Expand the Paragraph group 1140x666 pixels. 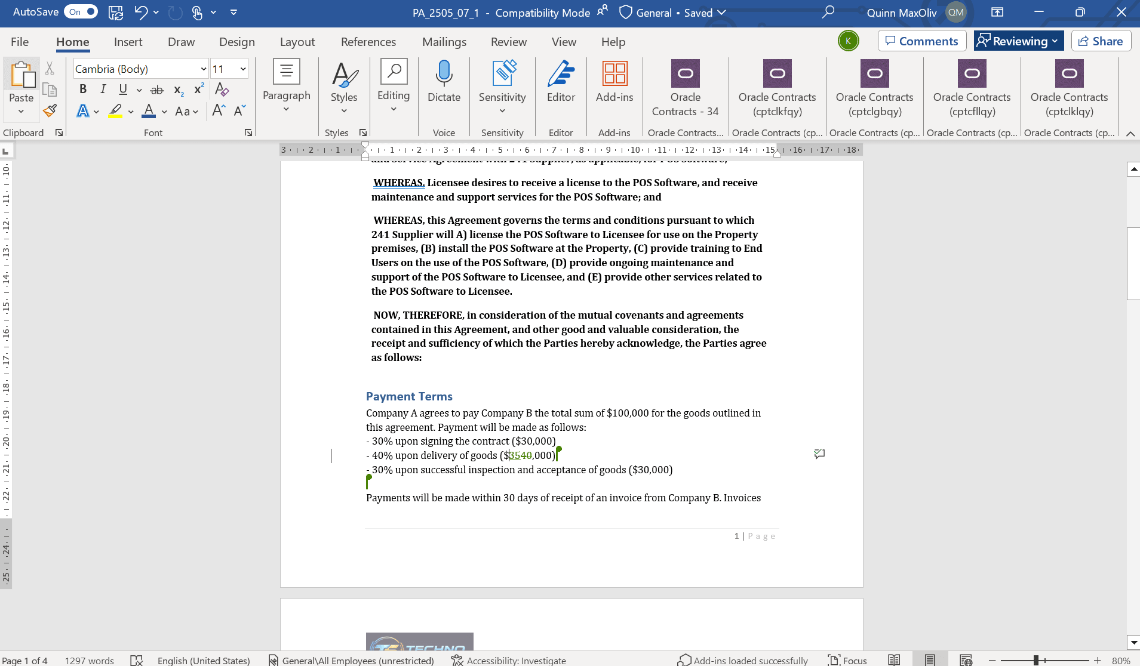click(x=287, y=87)
